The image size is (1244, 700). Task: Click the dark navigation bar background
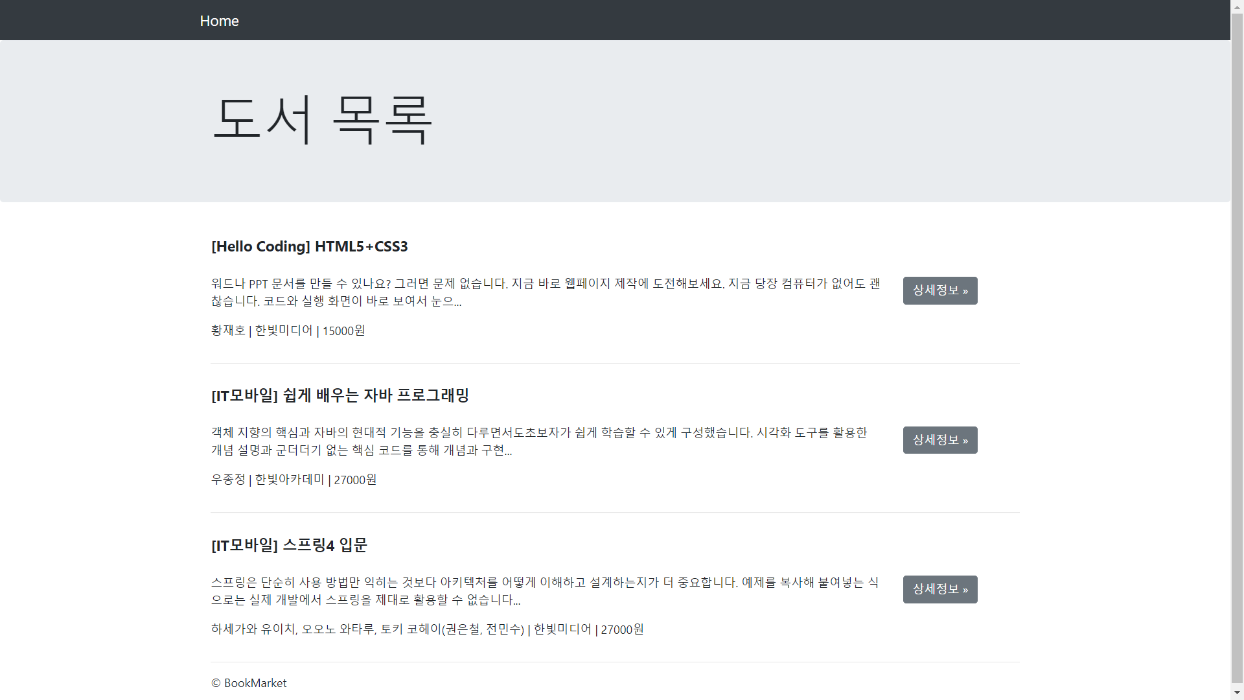[713, 20]
